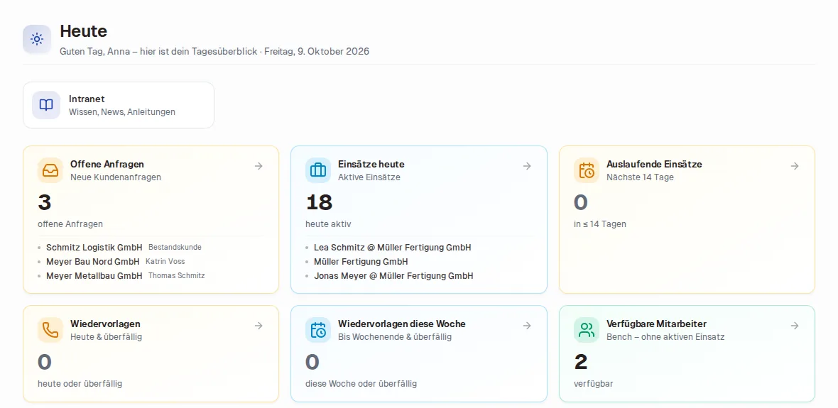Click the calendar-clock icon for Auslaufende Einsätze
Image resolution: width=838 pixels, height=408 pixels.
click(x=587, y=170)
